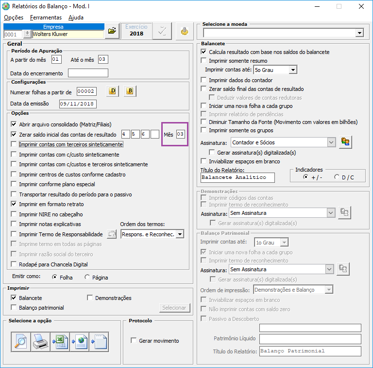Open Balanço Patrimonial 1o Grau dropdown
The image size is (373, 368).
(x=284, y=242)
